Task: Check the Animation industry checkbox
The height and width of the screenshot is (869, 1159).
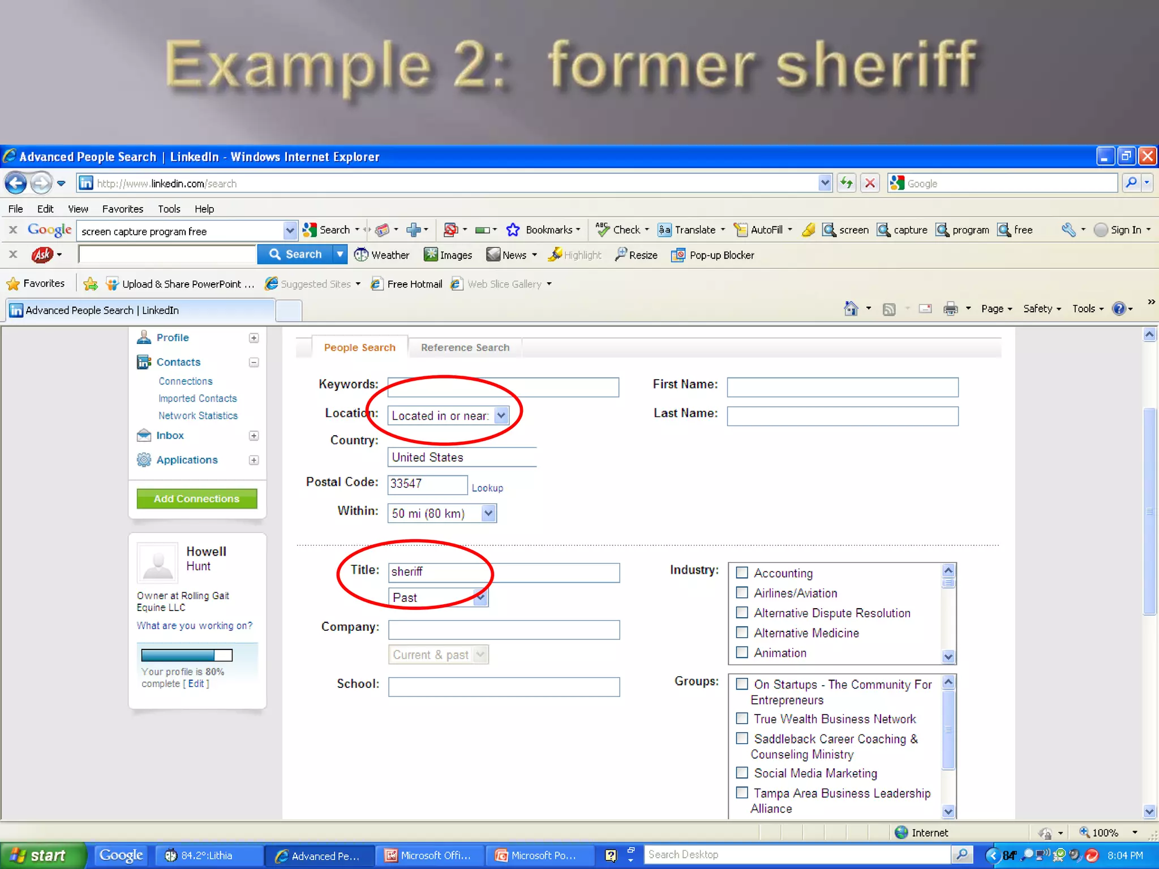Action: click(742, 652)
